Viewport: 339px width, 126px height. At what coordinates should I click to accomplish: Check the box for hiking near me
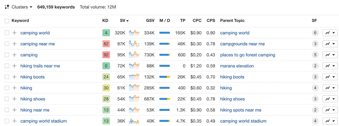[x=7, y=110]
